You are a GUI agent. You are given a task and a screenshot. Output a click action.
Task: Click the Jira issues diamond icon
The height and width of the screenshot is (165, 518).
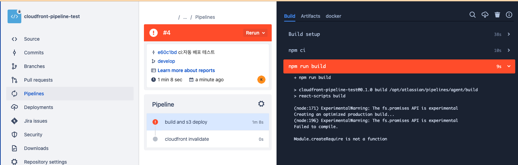coord(14,121)
